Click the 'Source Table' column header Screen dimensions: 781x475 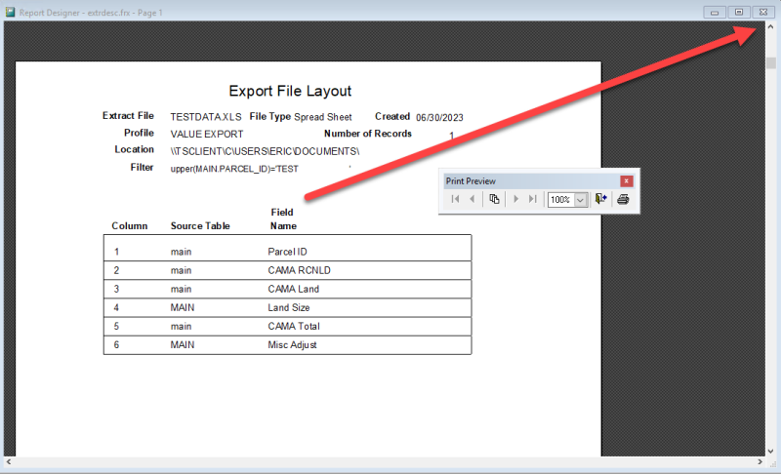[200, 226]
